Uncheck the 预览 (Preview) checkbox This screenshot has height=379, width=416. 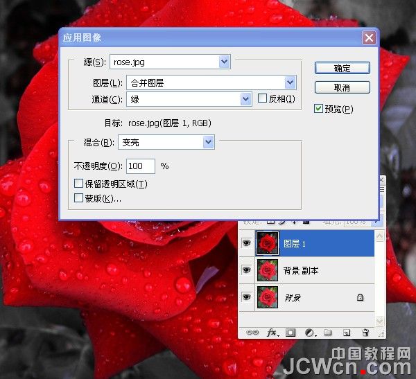(x=319, y=109)
